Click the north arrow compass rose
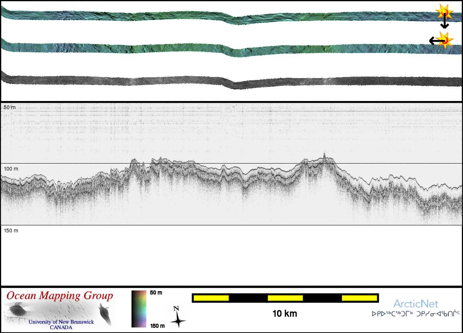The height and width of the screenshot is (333, 463). coord(178,317)
